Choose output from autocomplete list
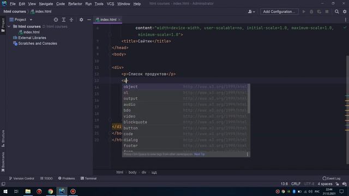Viewport: 349px width, 196px height. (x=185, y=99)
